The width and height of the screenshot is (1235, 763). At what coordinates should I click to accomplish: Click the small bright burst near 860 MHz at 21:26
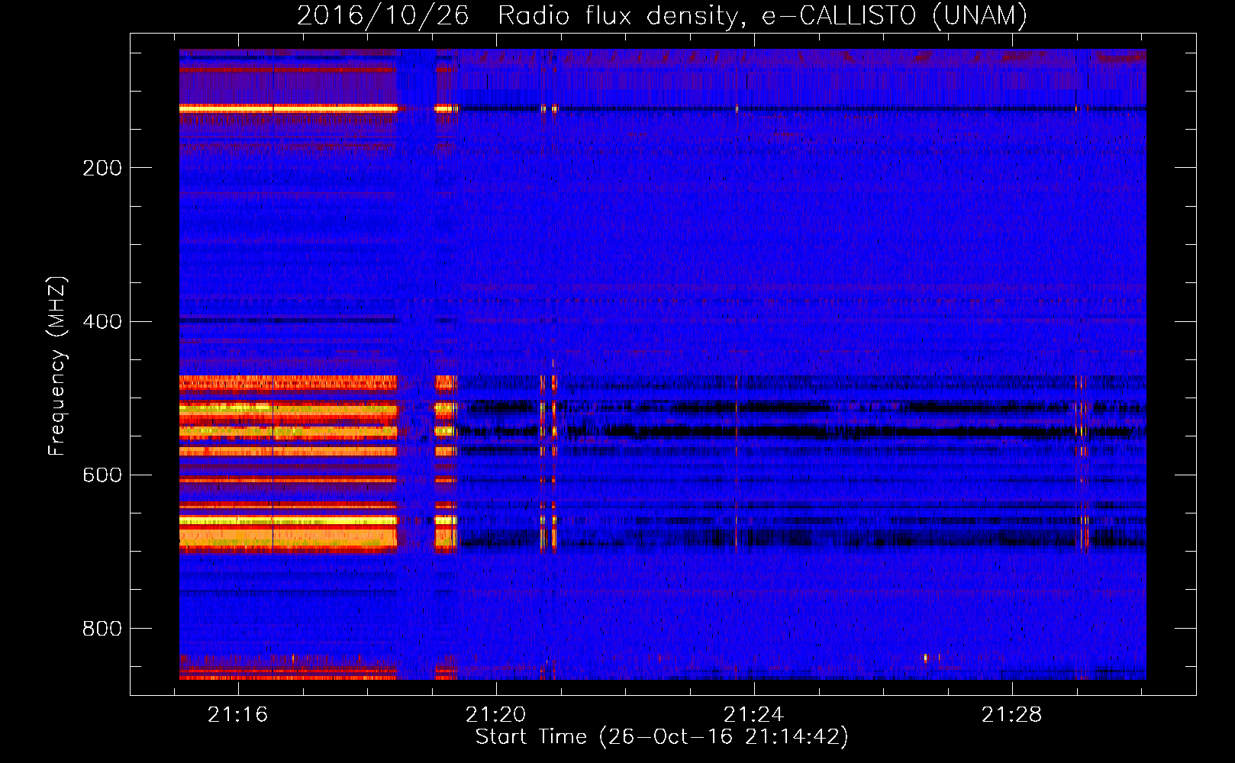926,657
